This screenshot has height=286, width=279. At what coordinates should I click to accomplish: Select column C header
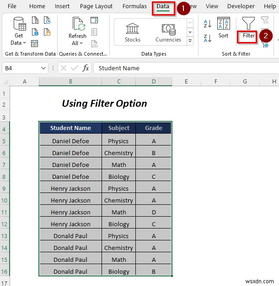119,82
